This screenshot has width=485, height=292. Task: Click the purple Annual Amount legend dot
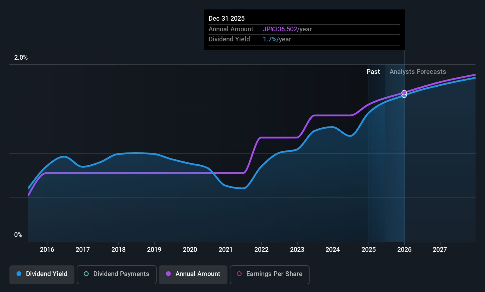click(168, 274)
